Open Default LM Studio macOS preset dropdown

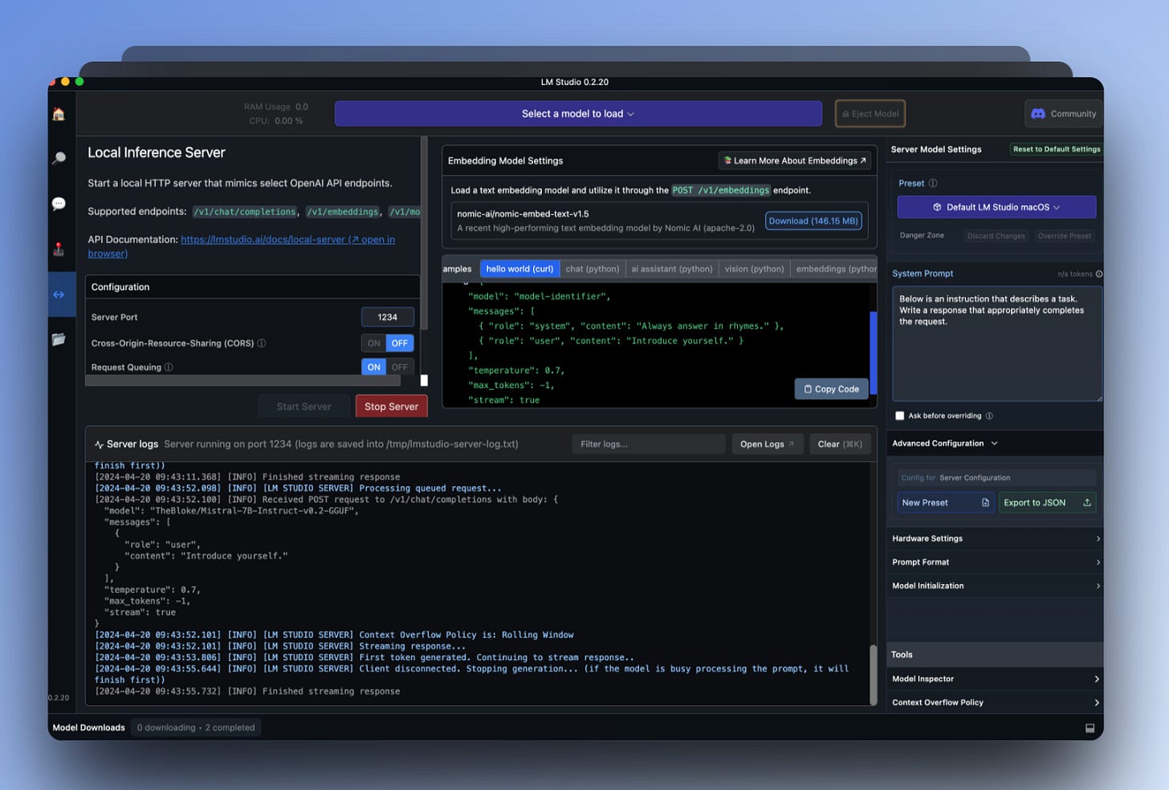point(996,207)
